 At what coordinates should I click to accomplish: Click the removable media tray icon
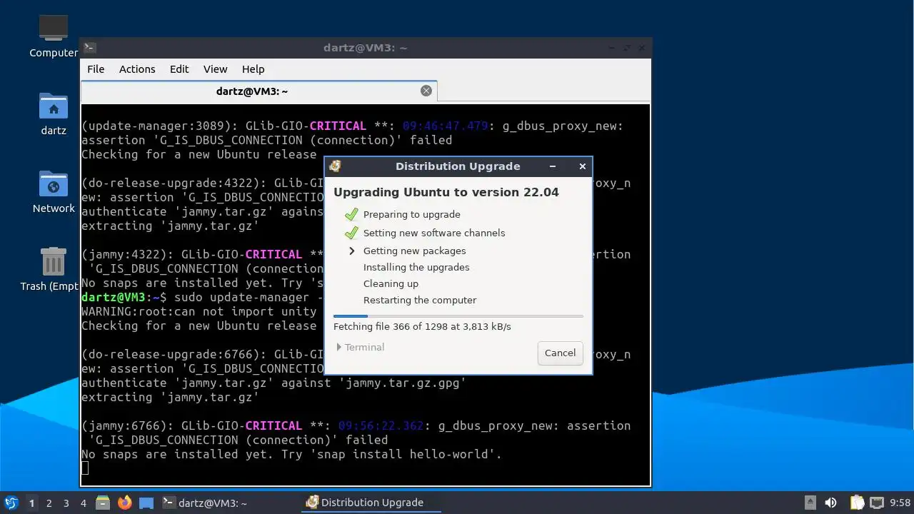[x=810, y=503]
